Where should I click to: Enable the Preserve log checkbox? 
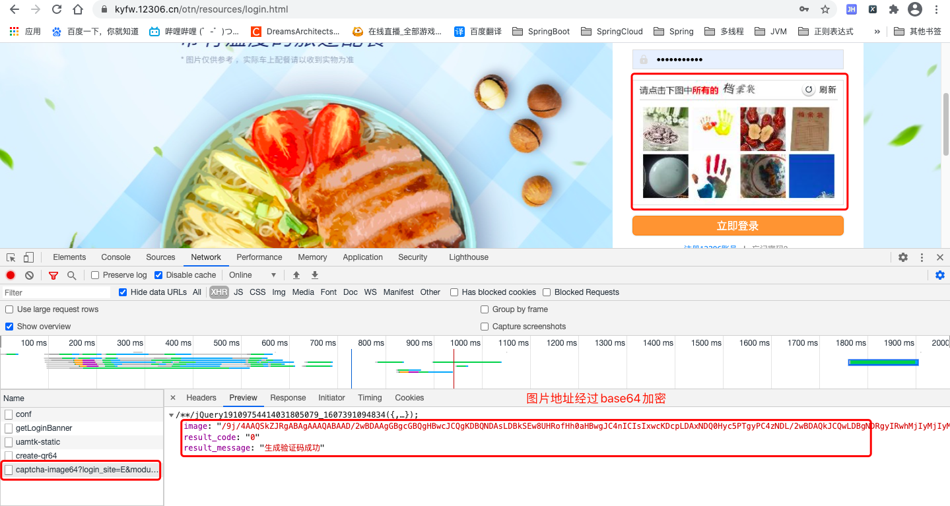coord(95,275)
